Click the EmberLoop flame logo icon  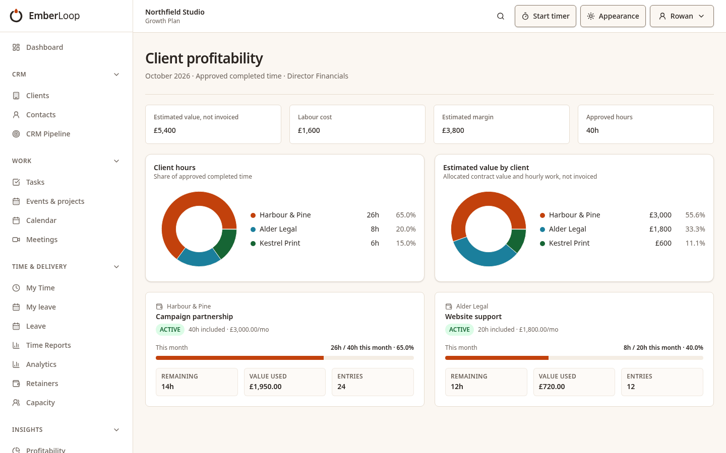click(x=16, y=16)
